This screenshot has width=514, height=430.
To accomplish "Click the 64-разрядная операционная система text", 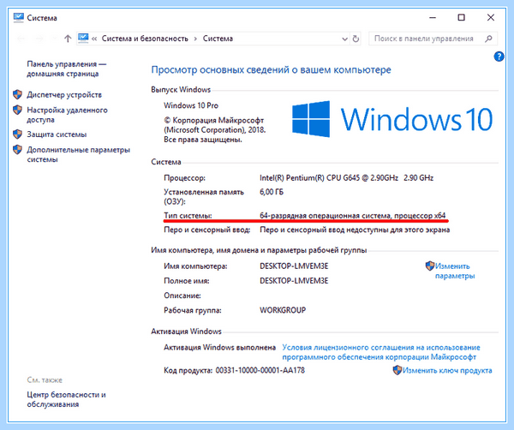I will [352, 215].
